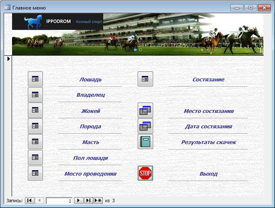Create a new blank record
275x208 pixels.
tap(98, 200)
